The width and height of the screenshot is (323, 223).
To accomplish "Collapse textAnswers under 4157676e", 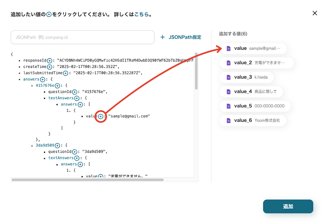I will 61,98.
